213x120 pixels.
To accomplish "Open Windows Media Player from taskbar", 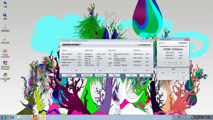I will tap(27, 117).
